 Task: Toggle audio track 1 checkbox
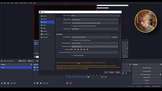point(72,50)
